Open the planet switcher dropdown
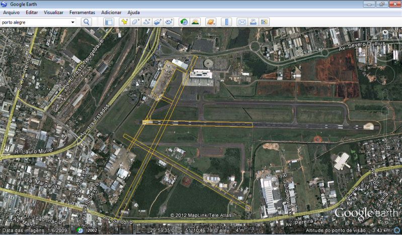Viewport: 402px width, 235px height. (211, 22)
